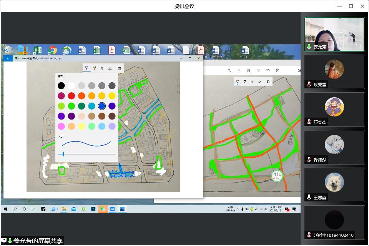Image resolution: width=369 pixels, height=246 pixels.
Task: Choose the red color swatch in the palette
Action: click(x=71, y=96)
